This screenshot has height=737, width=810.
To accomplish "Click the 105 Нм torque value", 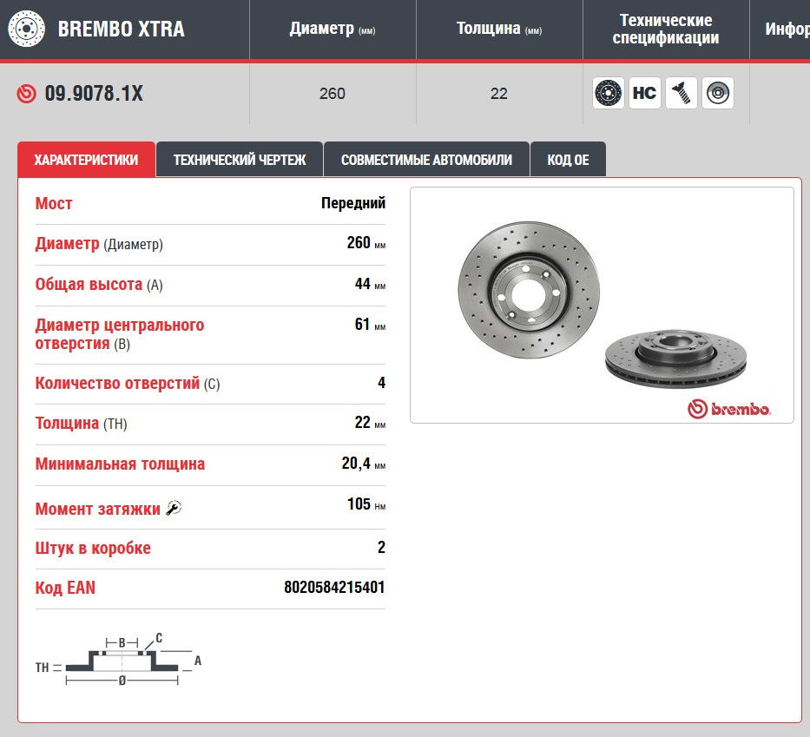I will point(366,504).
